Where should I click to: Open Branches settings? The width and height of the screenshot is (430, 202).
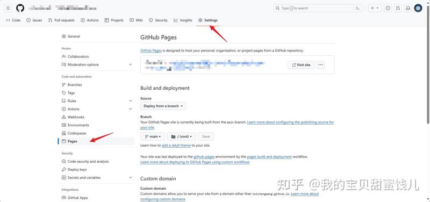[x=72, y=85]
